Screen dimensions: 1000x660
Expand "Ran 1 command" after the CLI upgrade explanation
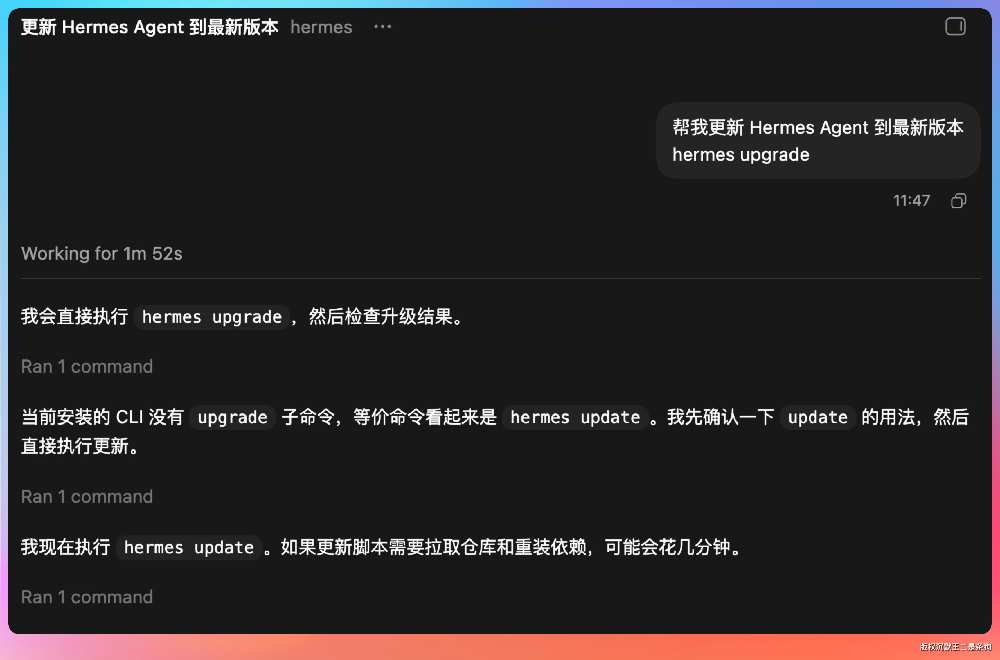[x=87, y=497]
